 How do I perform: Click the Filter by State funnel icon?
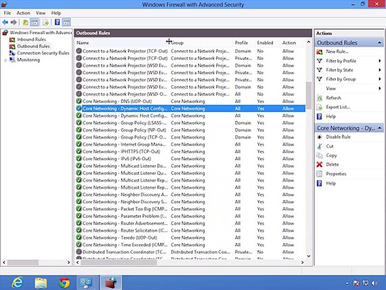(x=320, y=70)
